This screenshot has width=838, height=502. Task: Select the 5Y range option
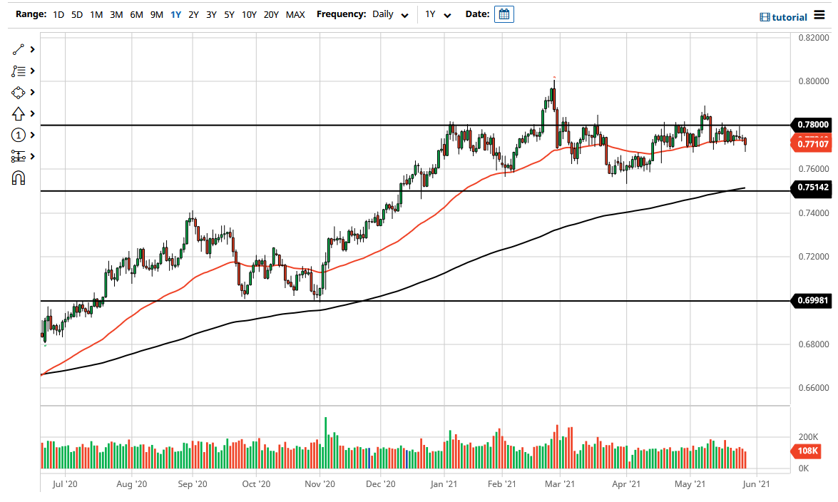pos(229,14)
